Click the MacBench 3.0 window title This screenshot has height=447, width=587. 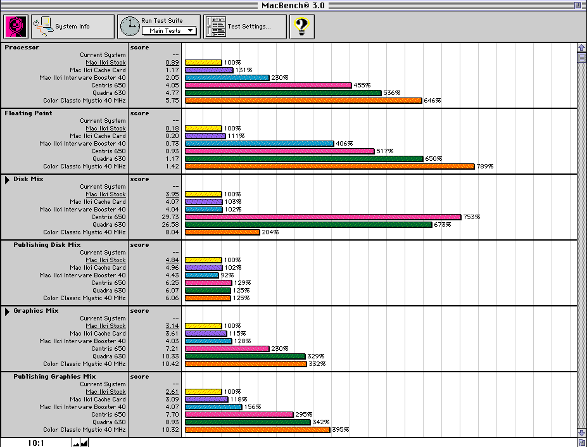click(293, 5)
